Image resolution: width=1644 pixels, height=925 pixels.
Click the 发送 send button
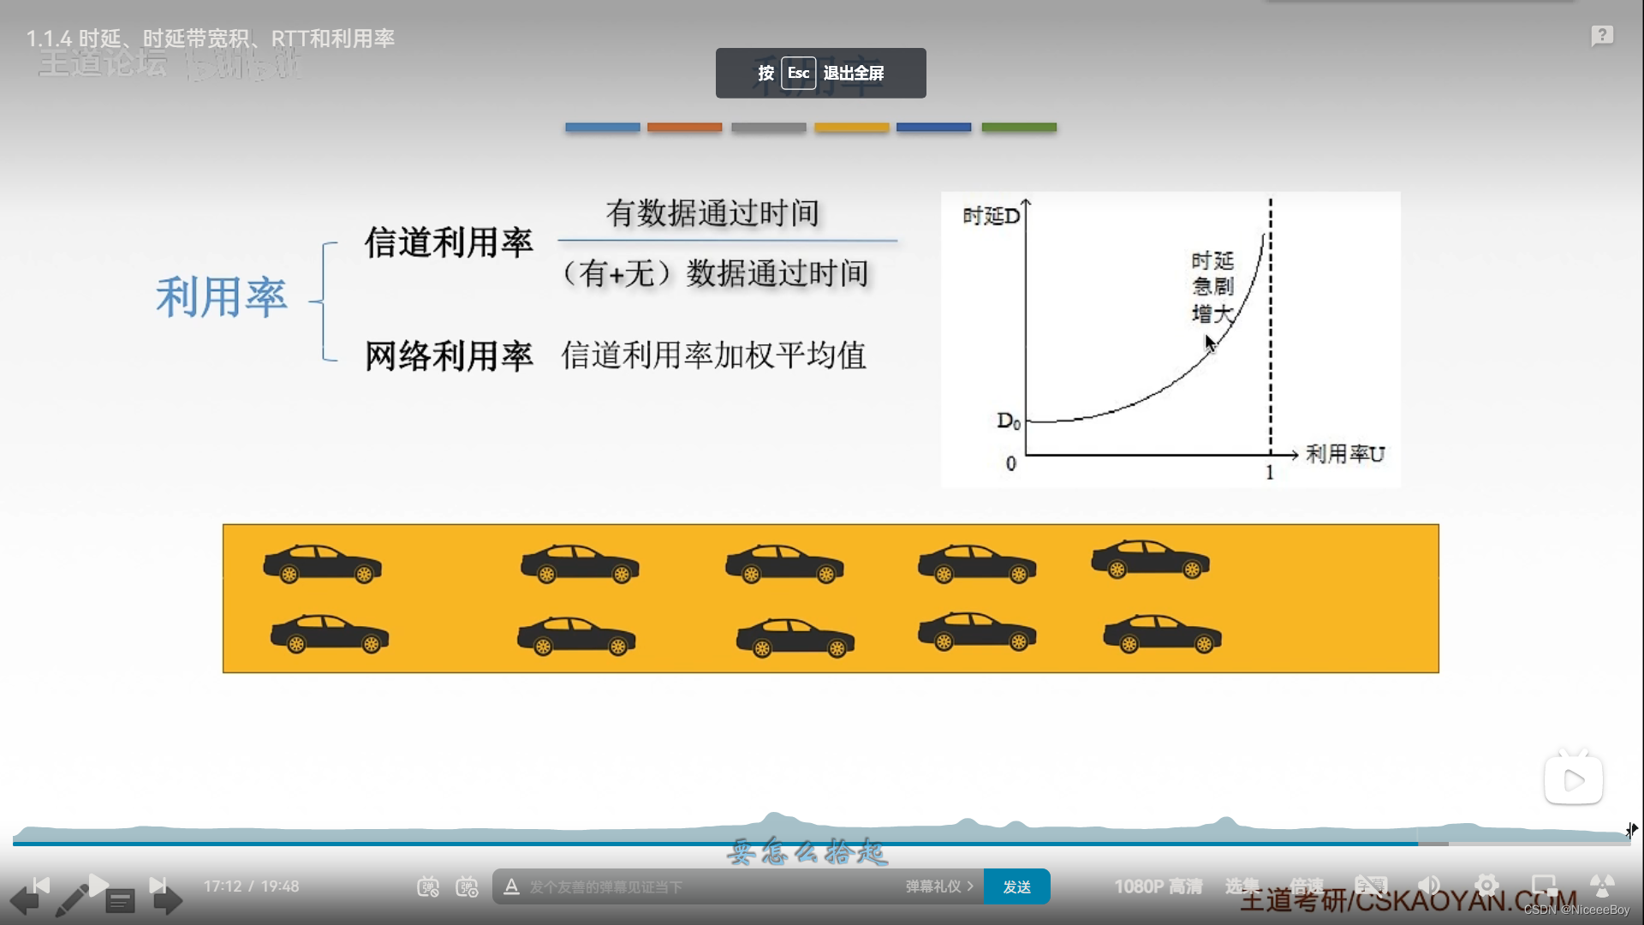point(1016,886)
